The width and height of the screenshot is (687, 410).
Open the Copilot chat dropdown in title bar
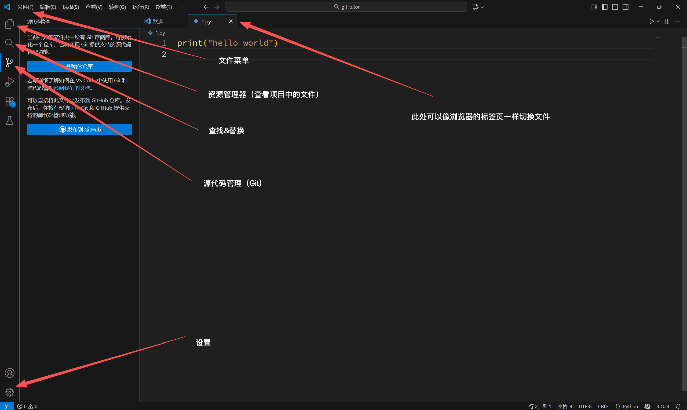pyautogui.click(x=482, y=7)
